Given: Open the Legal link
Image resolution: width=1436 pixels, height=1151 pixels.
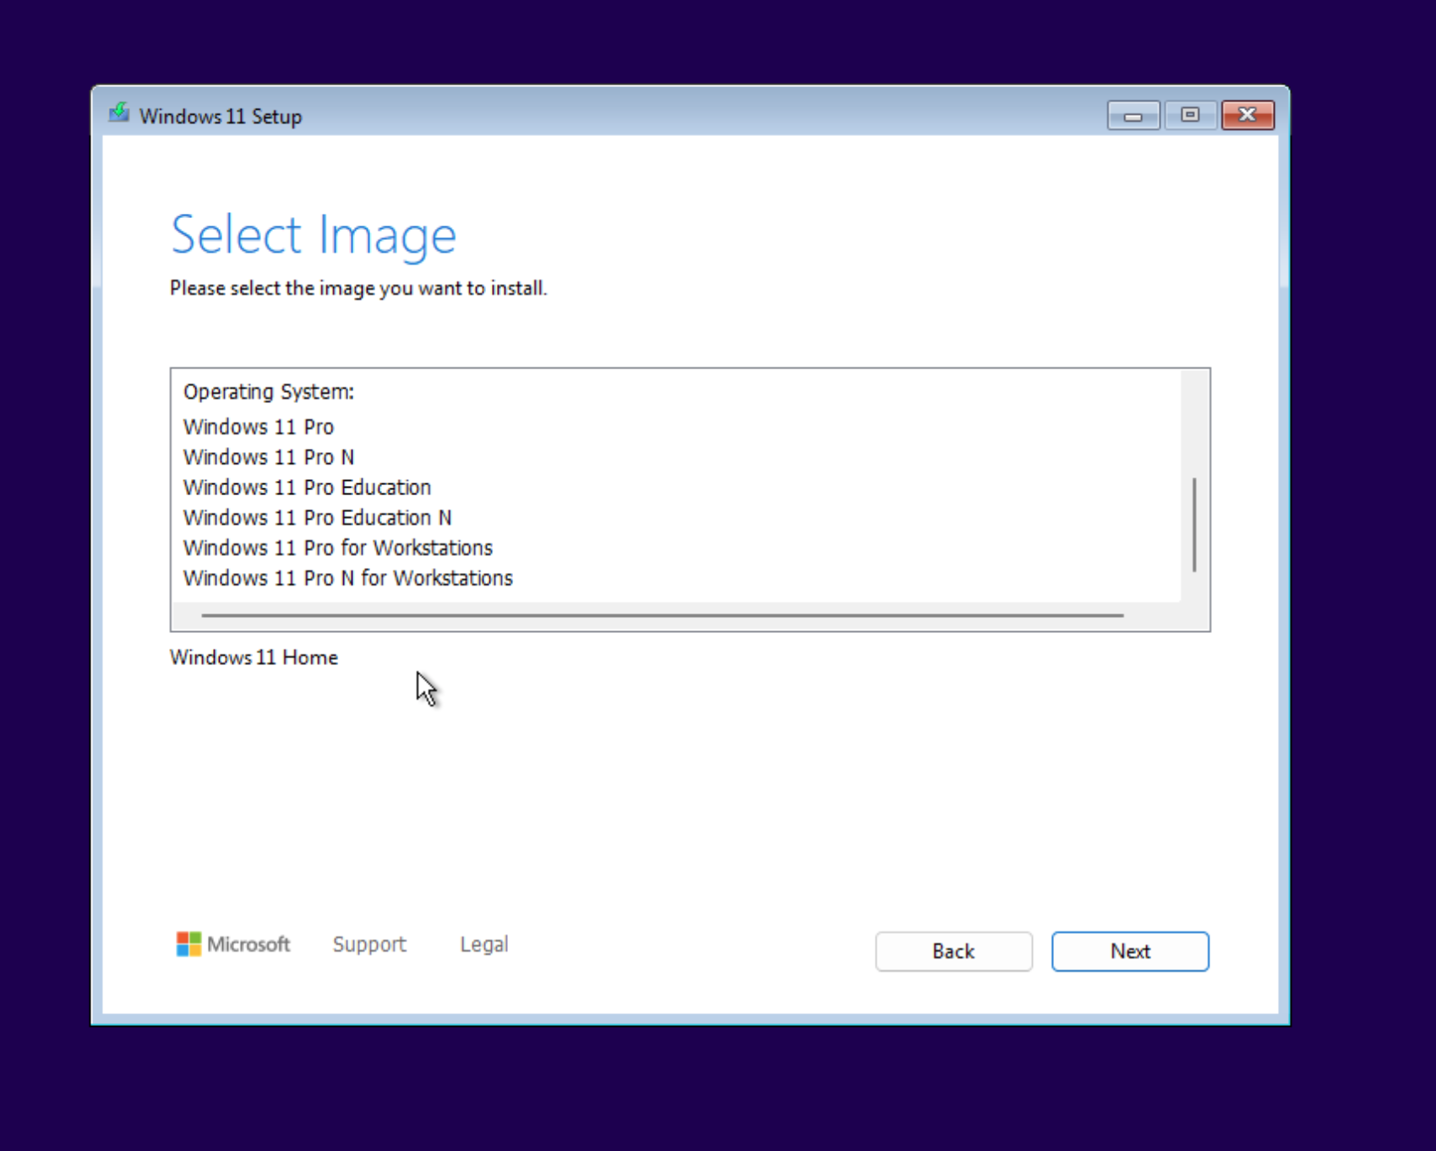Looking at the screenshot, I should (x=484, y=944).
